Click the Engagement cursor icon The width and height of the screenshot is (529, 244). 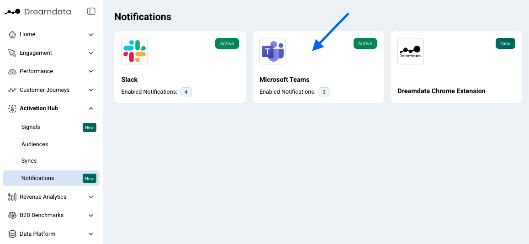coord(12,53)
